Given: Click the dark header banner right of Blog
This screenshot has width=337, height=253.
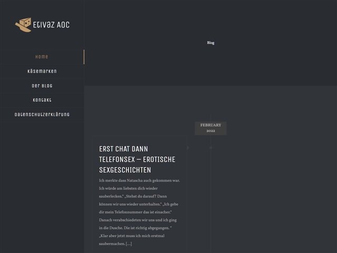Looking at the screenshot, I should (x=274, y=43).
